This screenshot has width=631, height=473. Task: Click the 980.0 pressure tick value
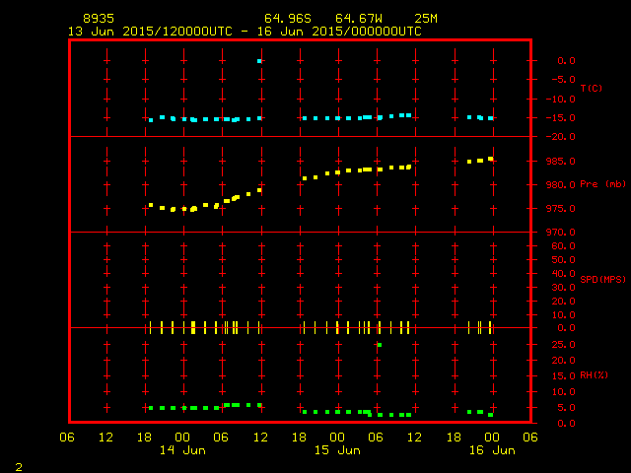tap(561, 185)
